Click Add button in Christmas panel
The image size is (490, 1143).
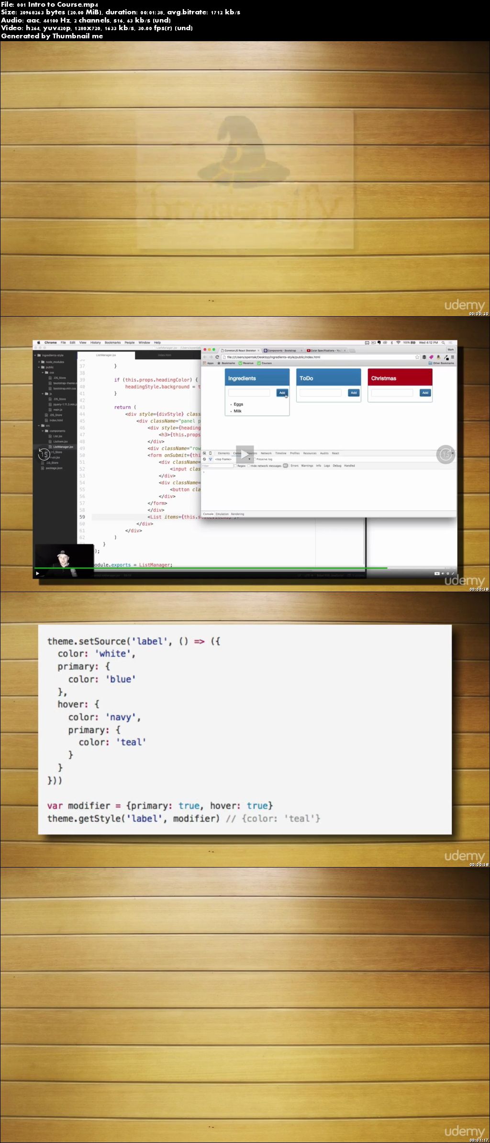tap(425, 393)
